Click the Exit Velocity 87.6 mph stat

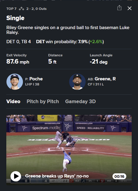[18, 59]
